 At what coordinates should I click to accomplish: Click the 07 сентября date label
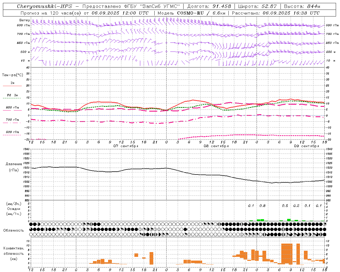(x=126, y=146)
